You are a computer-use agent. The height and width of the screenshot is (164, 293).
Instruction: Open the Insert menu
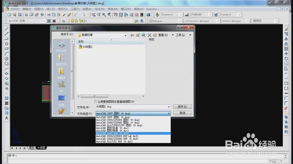[x=51, y=9]
